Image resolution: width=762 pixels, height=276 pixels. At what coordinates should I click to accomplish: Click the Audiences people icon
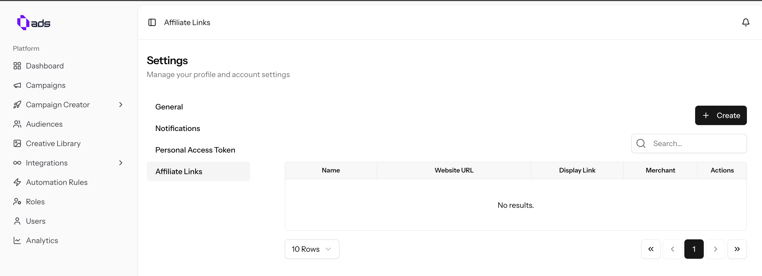click(x=17, y=124)
